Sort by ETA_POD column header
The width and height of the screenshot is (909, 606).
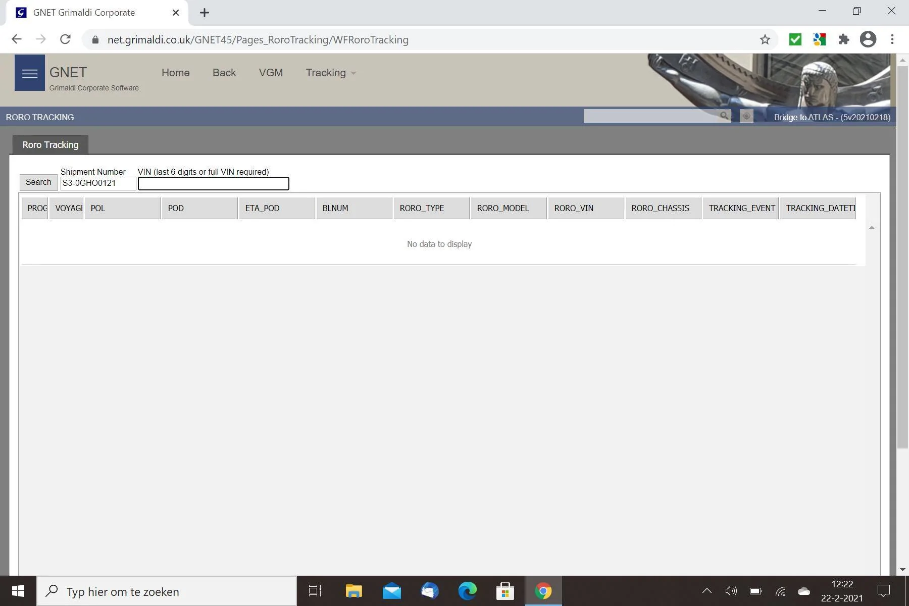coord(277,208)
